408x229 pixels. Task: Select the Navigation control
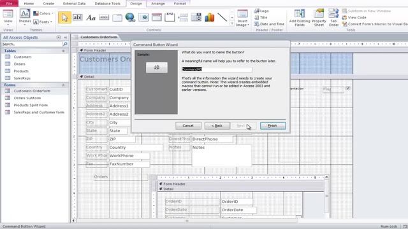click(157, 17)
